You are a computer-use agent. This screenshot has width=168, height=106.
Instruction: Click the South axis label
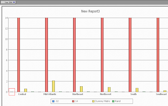[x=134, y=94]
